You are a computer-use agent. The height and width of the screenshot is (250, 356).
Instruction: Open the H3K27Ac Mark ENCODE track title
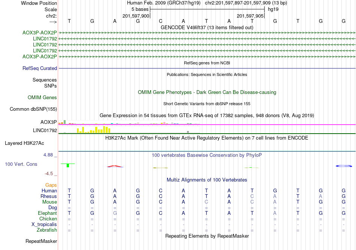tap(207, 138)
